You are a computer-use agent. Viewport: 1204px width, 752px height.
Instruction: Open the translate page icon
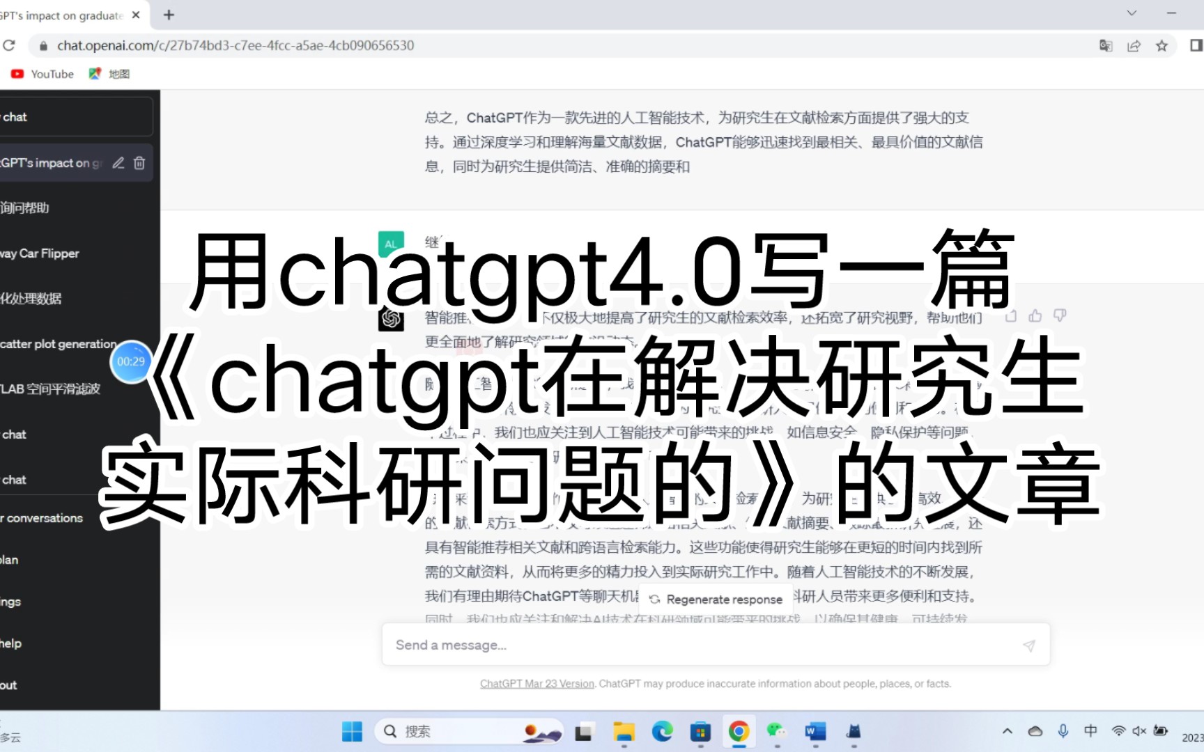(x=1106, y=45)
